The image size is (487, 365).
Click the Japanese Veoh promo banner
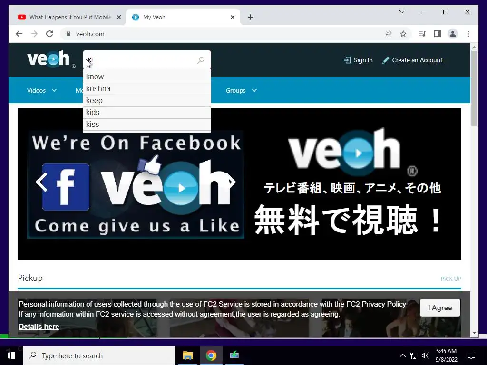tap(352, 183)
